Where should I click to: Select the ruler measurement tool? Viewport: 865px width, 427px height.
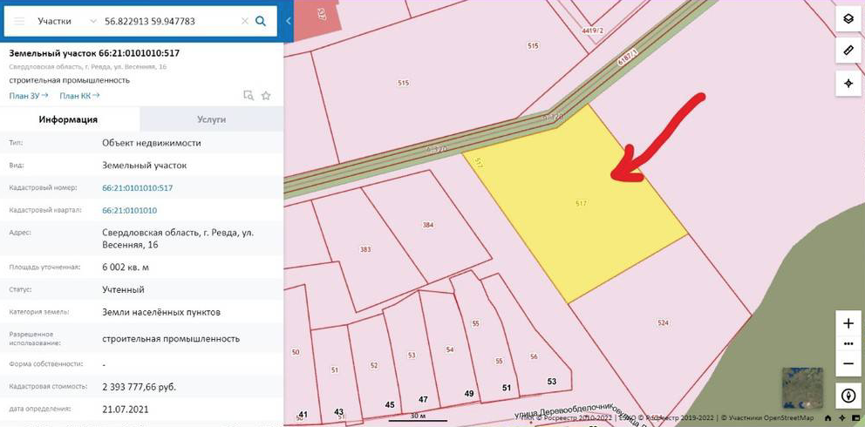pos(848,51)
